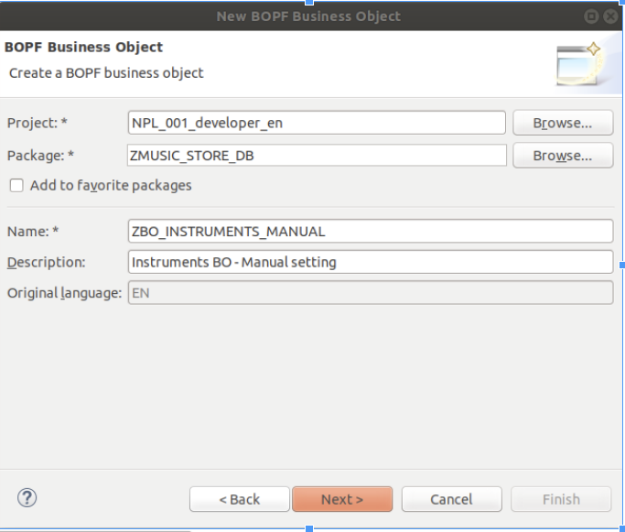Click the bold BOPF Business Object heading
625x532 pixels.
pyautogui.click(x=84, y=47)
